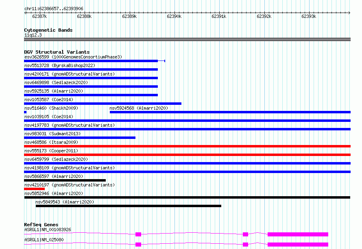Click the 62392k ruler tick label
The height and width of the screenshot is (249, 362).
click(264, 16)
